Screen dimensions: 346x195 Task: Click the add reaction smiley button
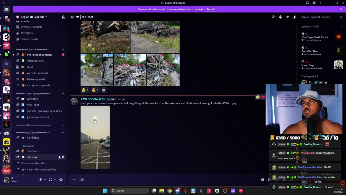click(104, 90)
